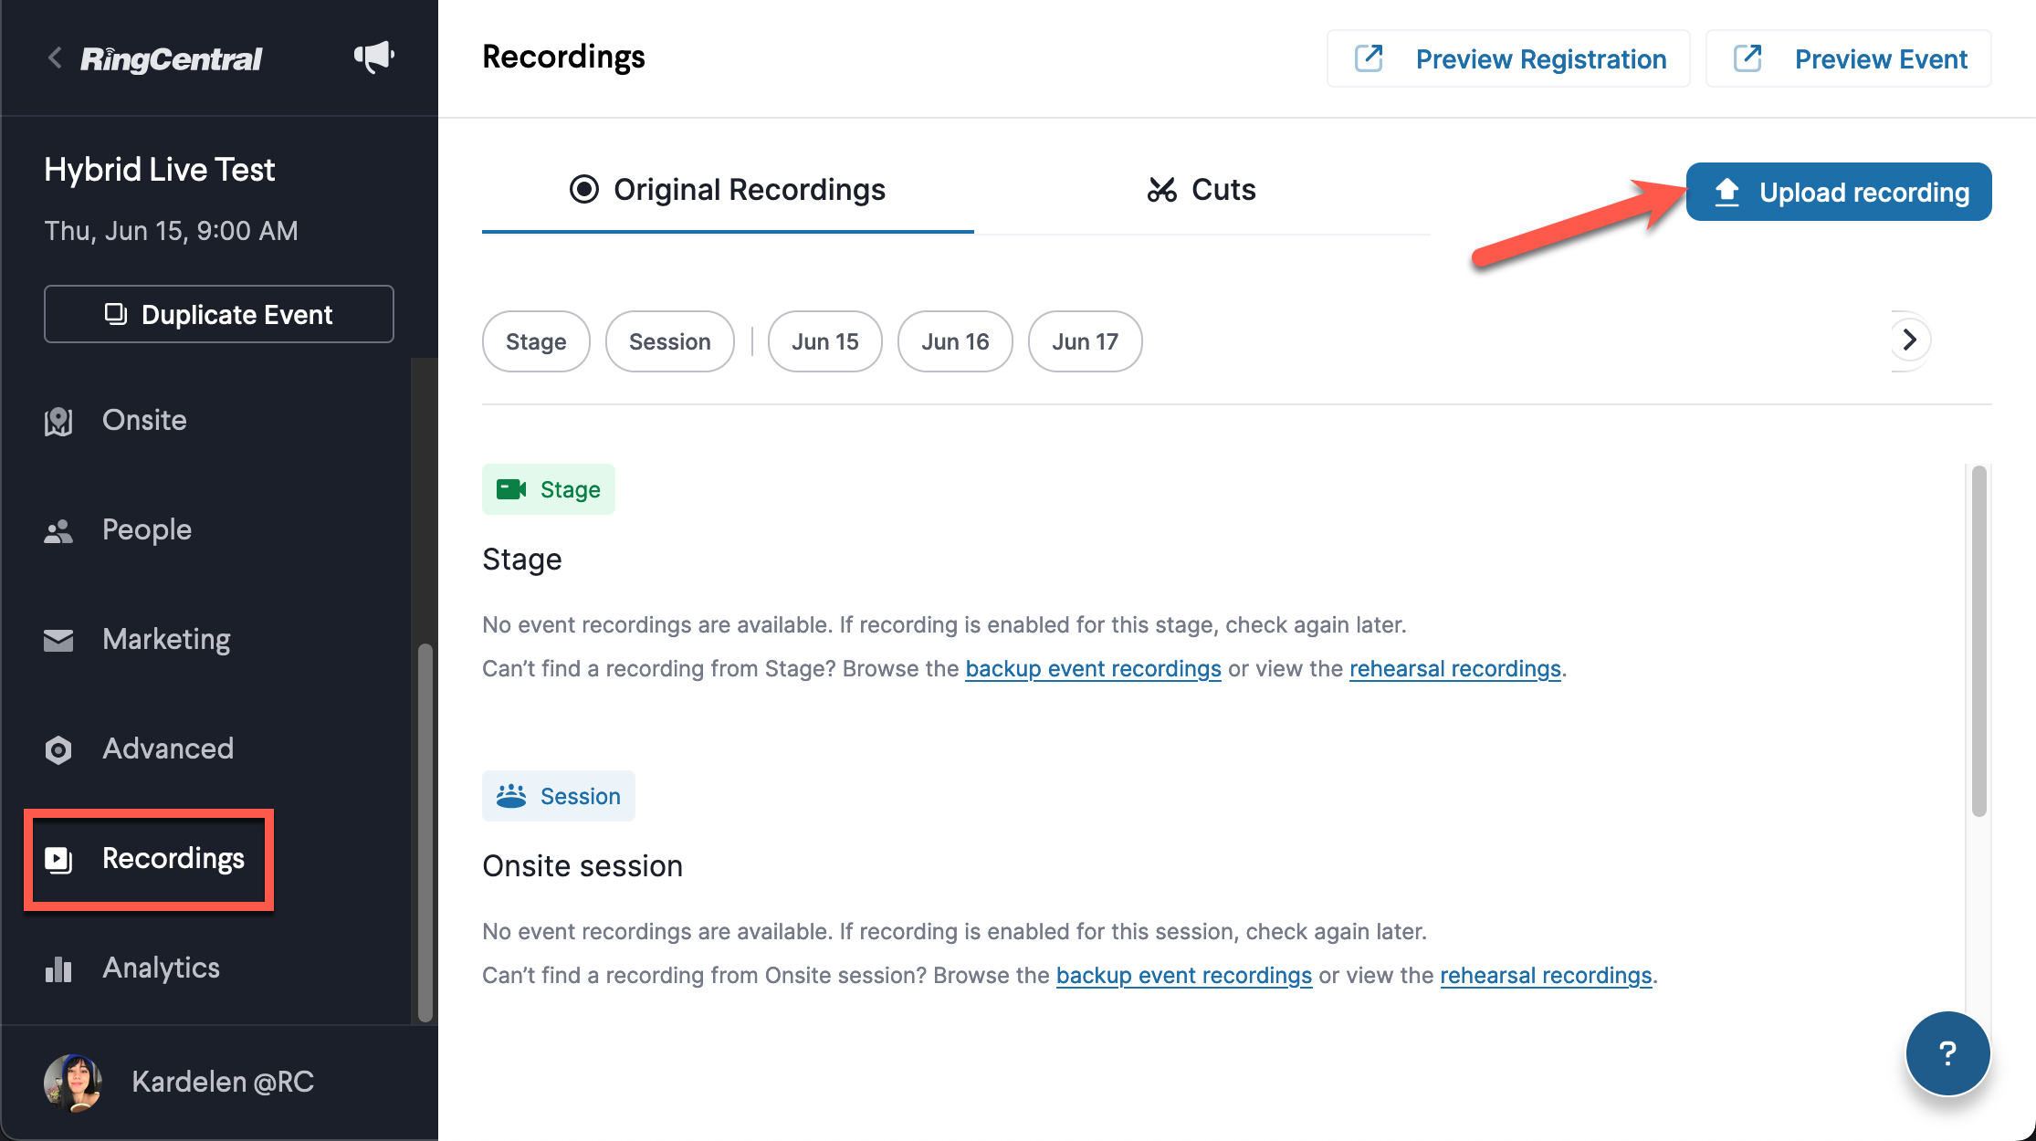This screenshot has width=2036, height=1141.
Task: Click the Preview Event button
Action: pyautogui.click(x=1849, y=58)
